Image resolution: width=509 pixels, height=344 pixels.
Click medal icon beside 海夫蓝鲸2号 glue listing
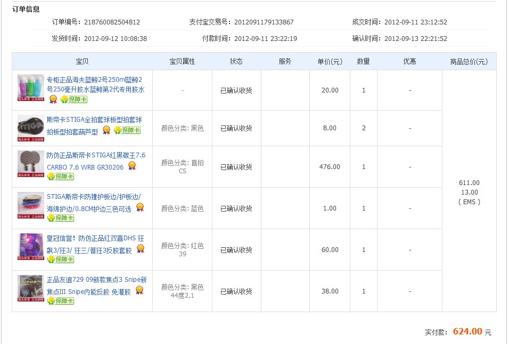[x=53, y=99]
